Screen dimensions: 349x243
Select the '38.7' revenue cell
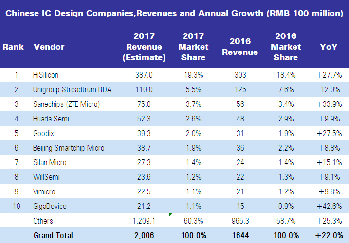(144, 148)
